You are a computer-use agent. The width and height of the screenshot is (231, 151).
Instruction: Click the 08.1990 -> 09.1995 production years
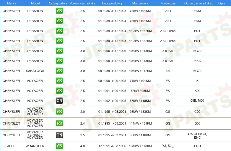(x=112, y=81)
